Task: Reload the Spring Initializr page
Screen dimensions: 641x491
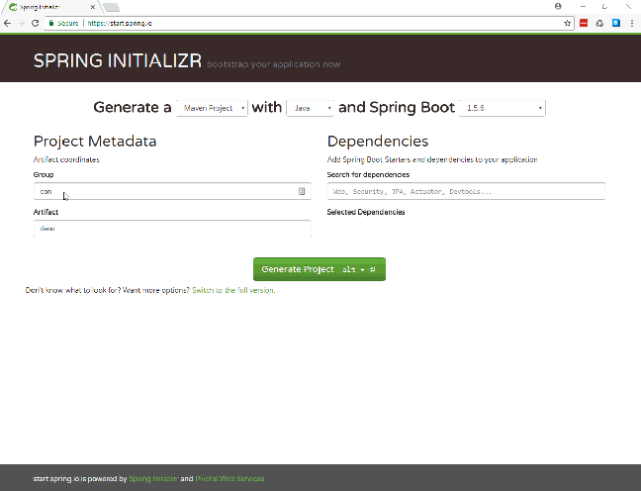Action: point(36,24)
